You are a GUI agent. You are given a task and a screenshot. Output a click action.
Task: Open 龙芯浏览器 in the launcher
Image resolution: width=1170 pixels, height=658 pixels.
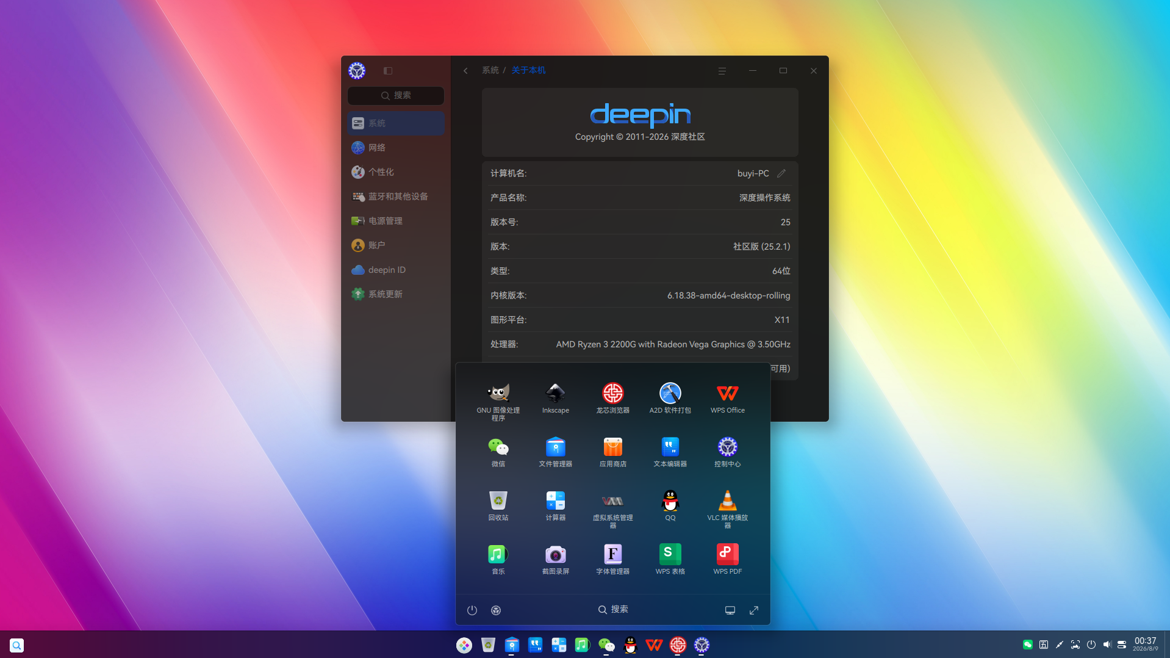pos(612,398)
